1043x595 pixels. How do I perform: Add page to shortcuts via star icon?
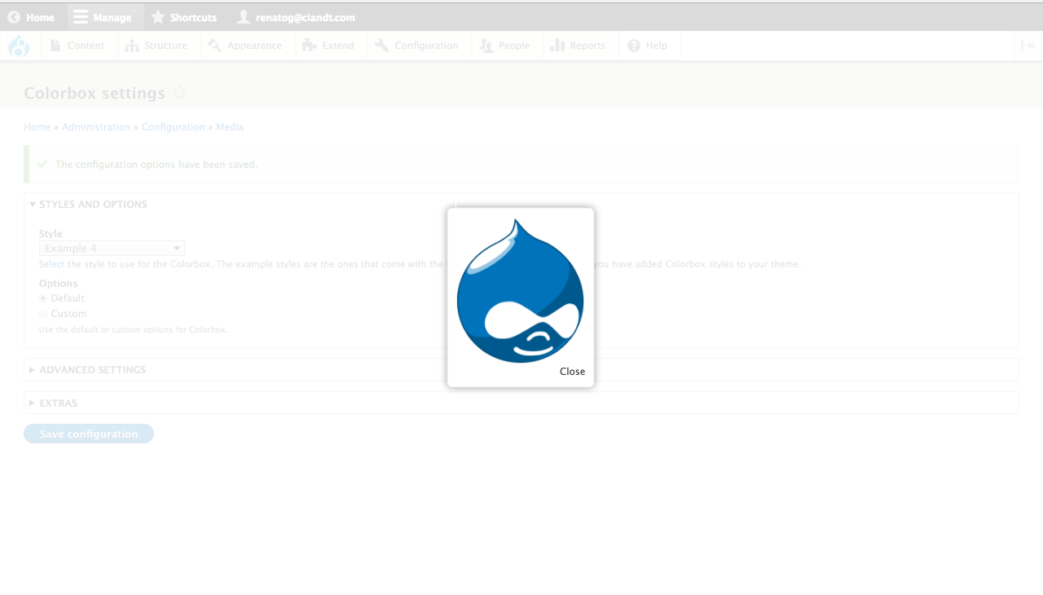(179, 93)
